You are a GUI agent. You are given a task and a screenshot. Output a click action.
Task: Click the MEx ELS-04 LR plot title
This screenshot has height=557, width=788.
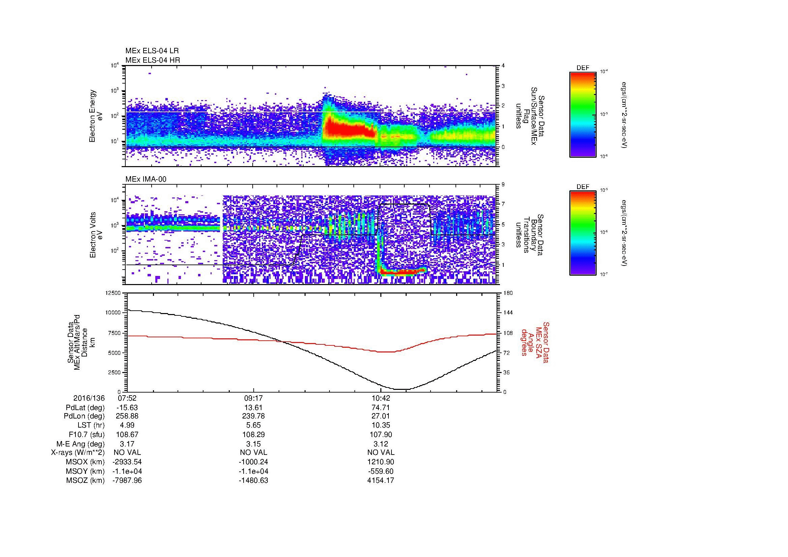[152, 51]
